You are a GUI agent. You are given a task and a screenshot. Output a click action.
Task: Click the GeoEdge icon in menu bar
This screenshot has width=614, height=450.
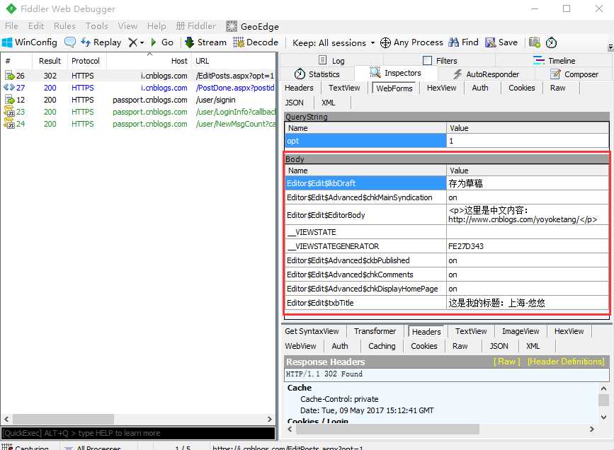click(232, 26)
